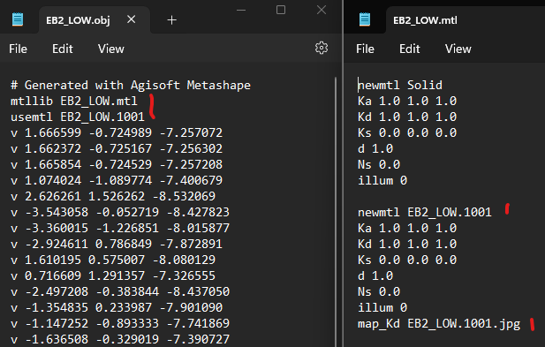The height and width of the screenshot is (347, 545).
Task: Click 'Ka 1.0 1.0 1.0' under newmtl Solid
Action: [x=407, y=101]
